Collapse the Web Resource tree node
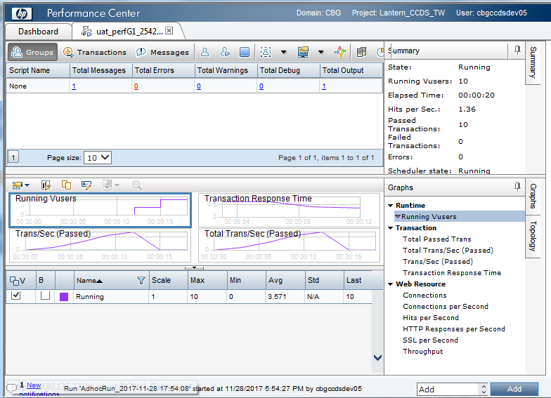This screenshot has width=551, height=398. (x=391, y=284)
